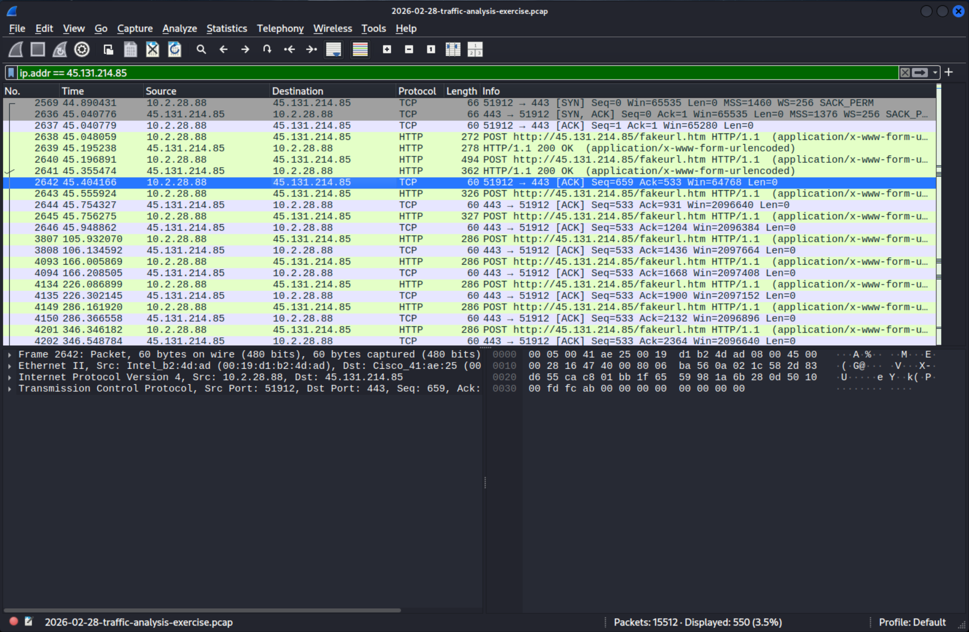
Task: Click the resize columns icon
Action: 453,50
